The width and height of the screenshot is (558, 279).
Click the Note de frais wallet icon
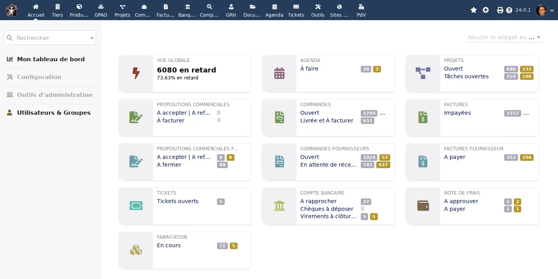point(423,206)
